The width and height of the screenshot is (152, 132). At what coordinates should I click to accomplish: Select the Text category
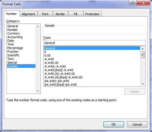(x=21, y=59)
